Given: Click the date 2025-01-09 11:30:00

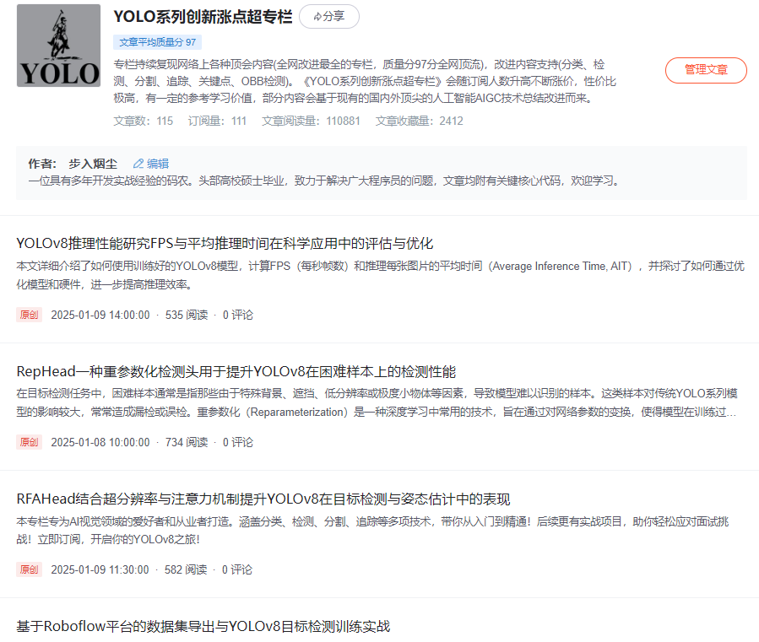Looking at the screenshot, I should click(x=100, y=569).
